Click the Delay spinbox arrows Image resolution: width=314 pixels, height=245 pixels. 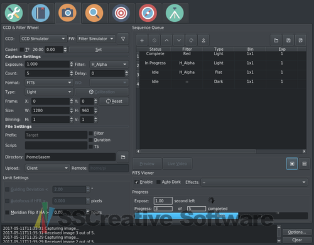126,73
